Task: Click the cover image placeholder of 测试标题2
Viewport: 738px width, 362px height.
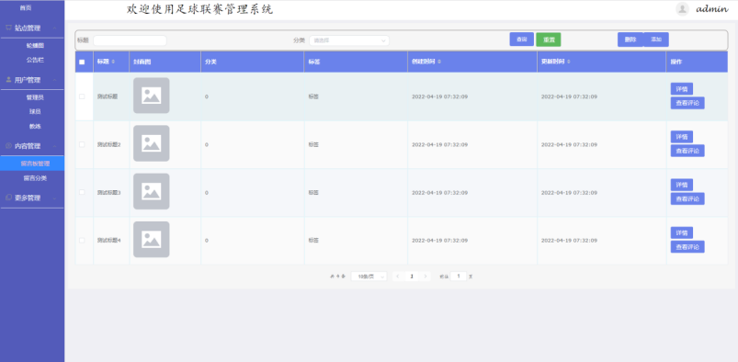Action: pyautogui.click(x=151, y=143)
